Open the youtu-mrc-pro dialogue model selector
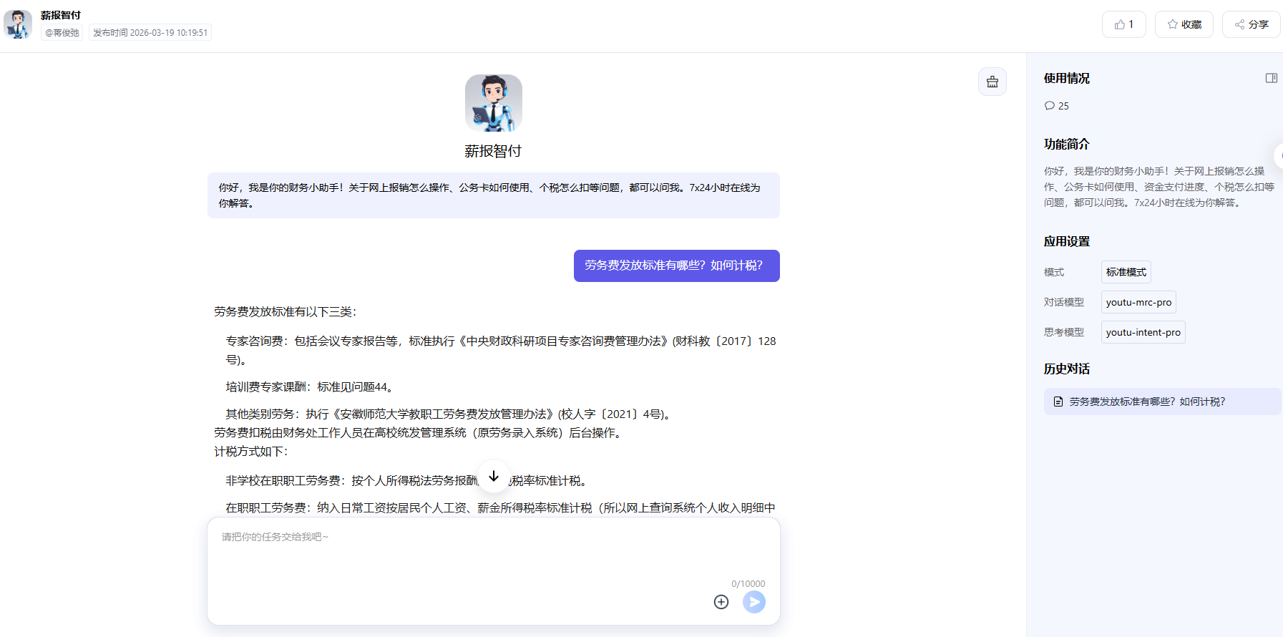 coord(1138,302)
